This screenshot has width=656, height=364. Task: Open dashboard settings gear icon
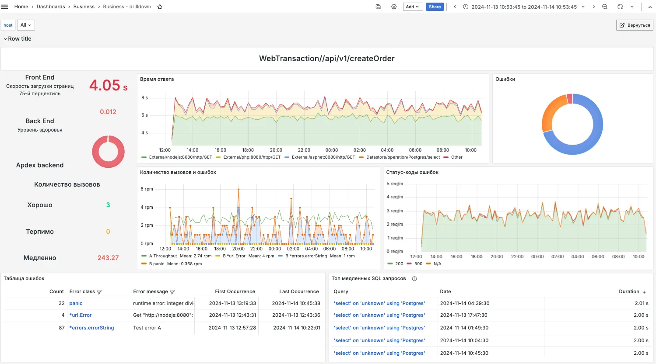pyautogui.click(x=394, y=7)
